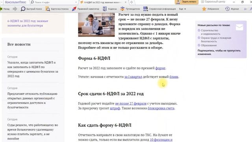
Task: Follow the штраф link
Action: (115, 108)
